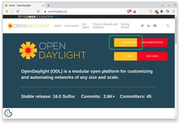
Task: Click the OpenDaylight logo in header
Action: coord(28,26)
